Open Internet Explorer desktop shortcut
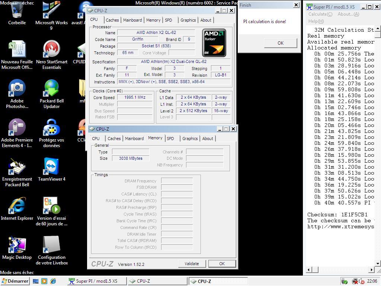This screenshot has width=381, height=286. click(x=17, y=209)
